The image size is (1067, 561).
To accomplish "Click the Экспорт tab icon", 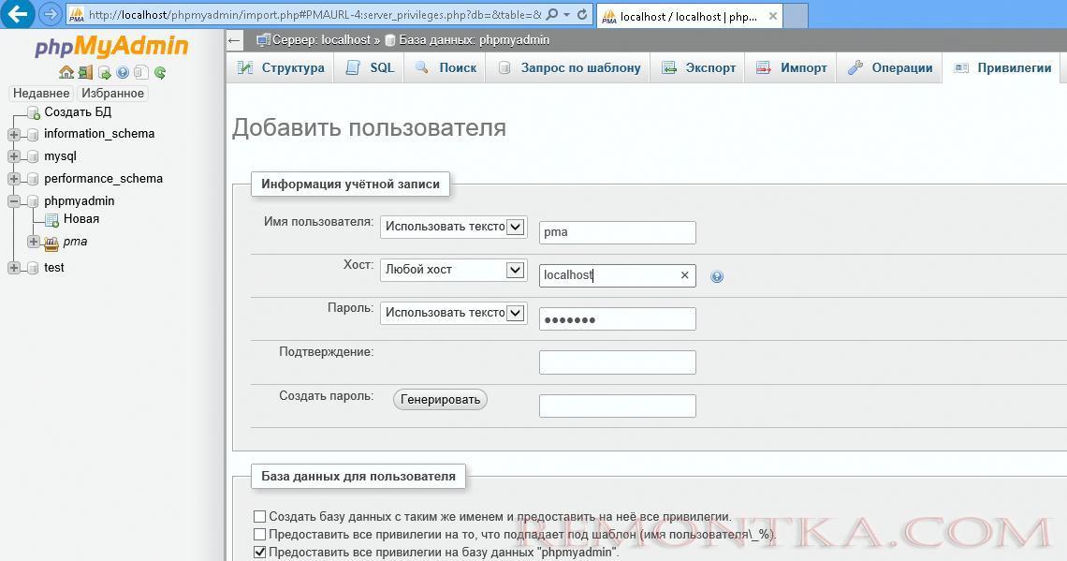I will click(669, 67).
